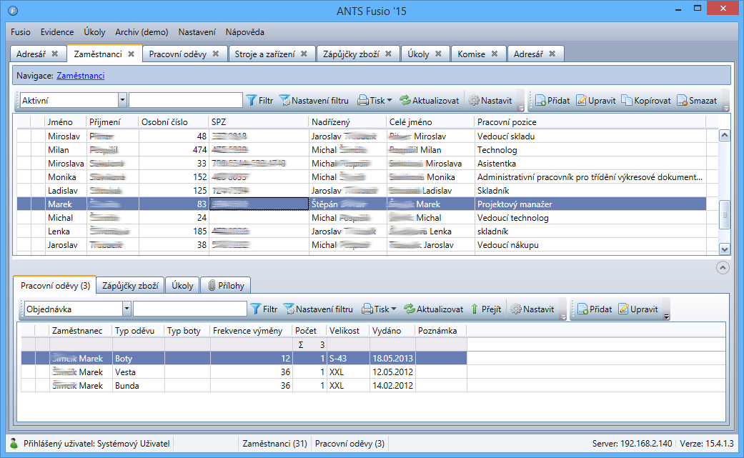Select the Vedoucí nákupu position cell
744x458 pixels.
590,245
